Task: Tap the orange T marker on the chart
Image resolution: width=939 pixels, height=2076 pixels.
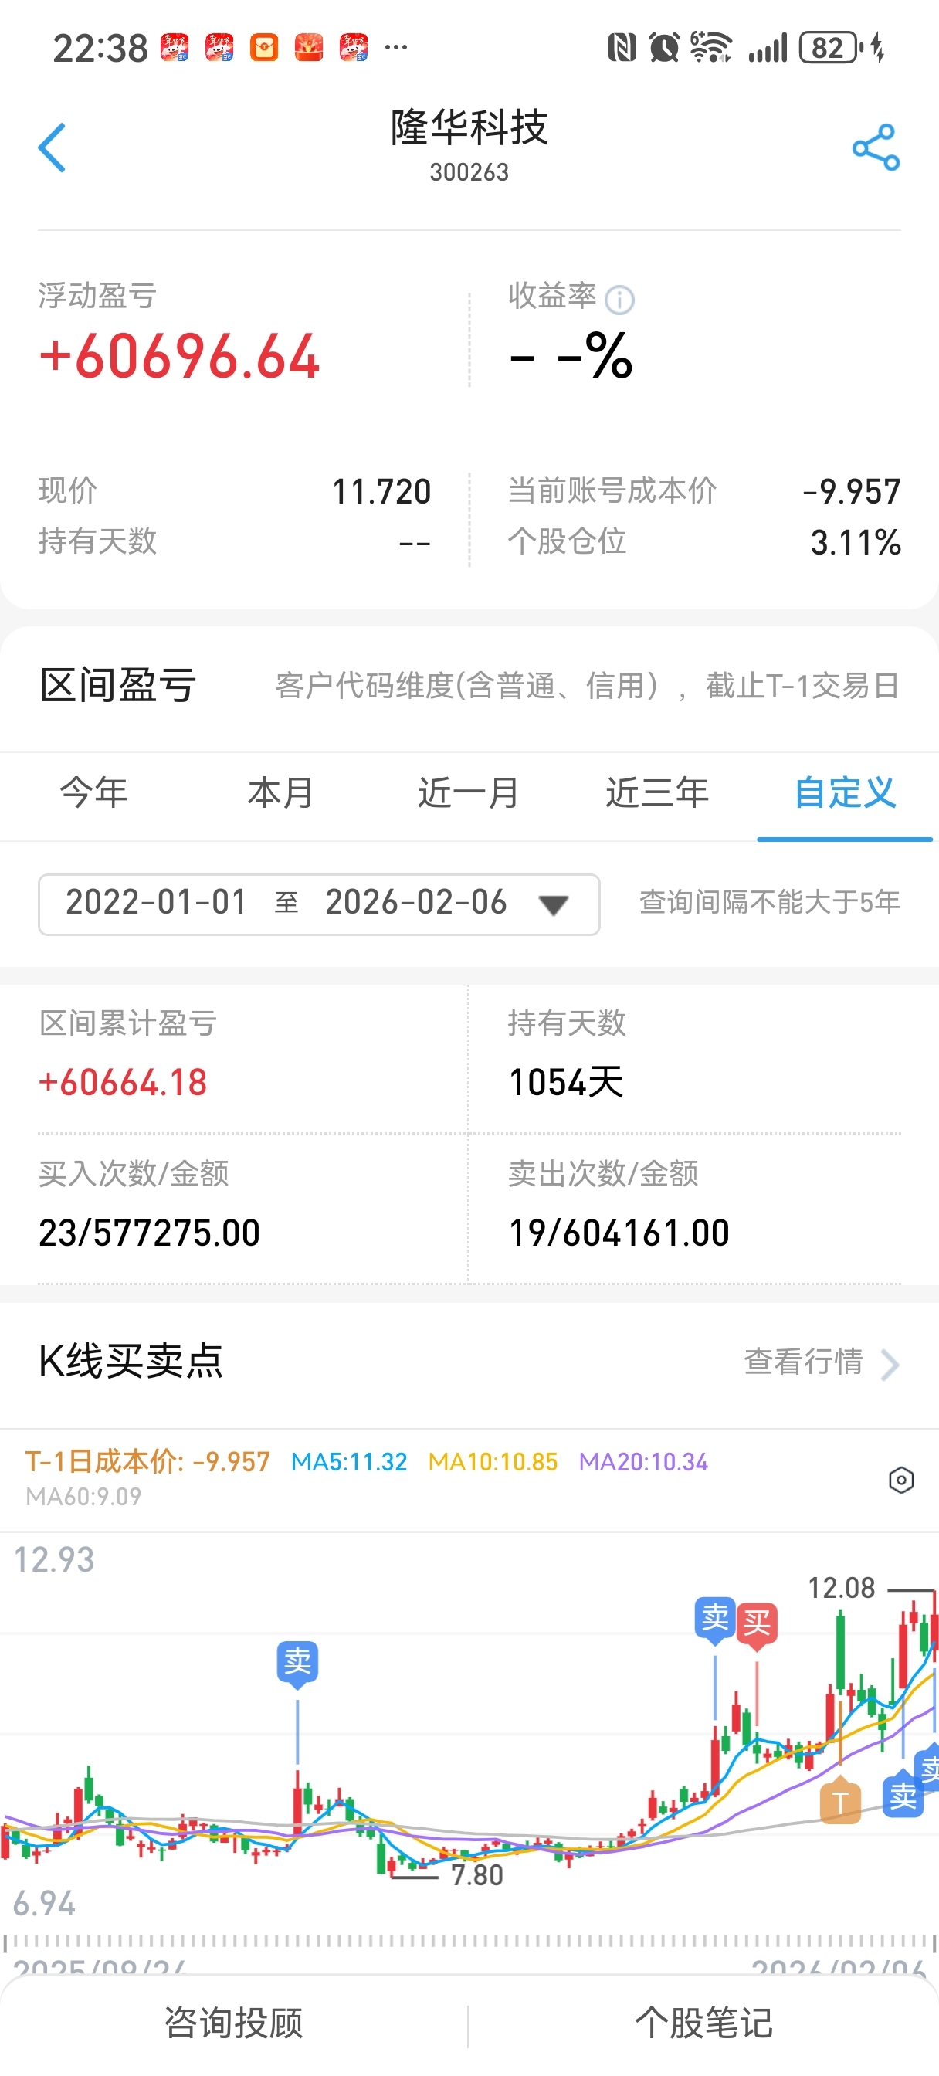Action: click(840, 1800)
